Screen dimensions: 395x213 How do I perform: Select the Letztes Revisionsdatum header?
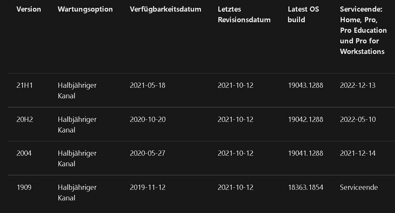tap(244, 14)
